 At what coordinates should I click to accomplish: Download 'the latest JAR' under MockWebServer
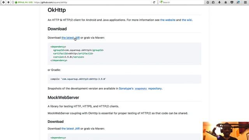click(70, 129)
